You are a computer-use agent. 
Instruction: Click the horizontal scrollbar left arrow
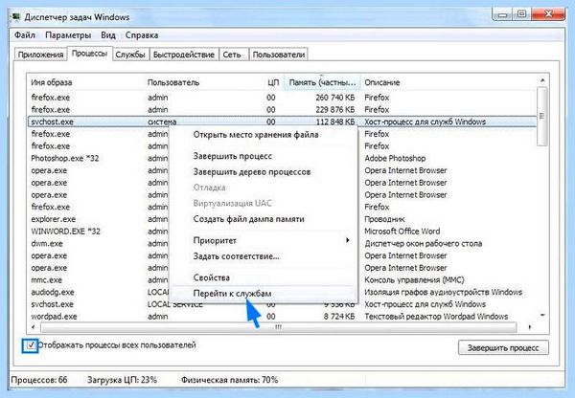pyautogui.click(x=34, y=327)
